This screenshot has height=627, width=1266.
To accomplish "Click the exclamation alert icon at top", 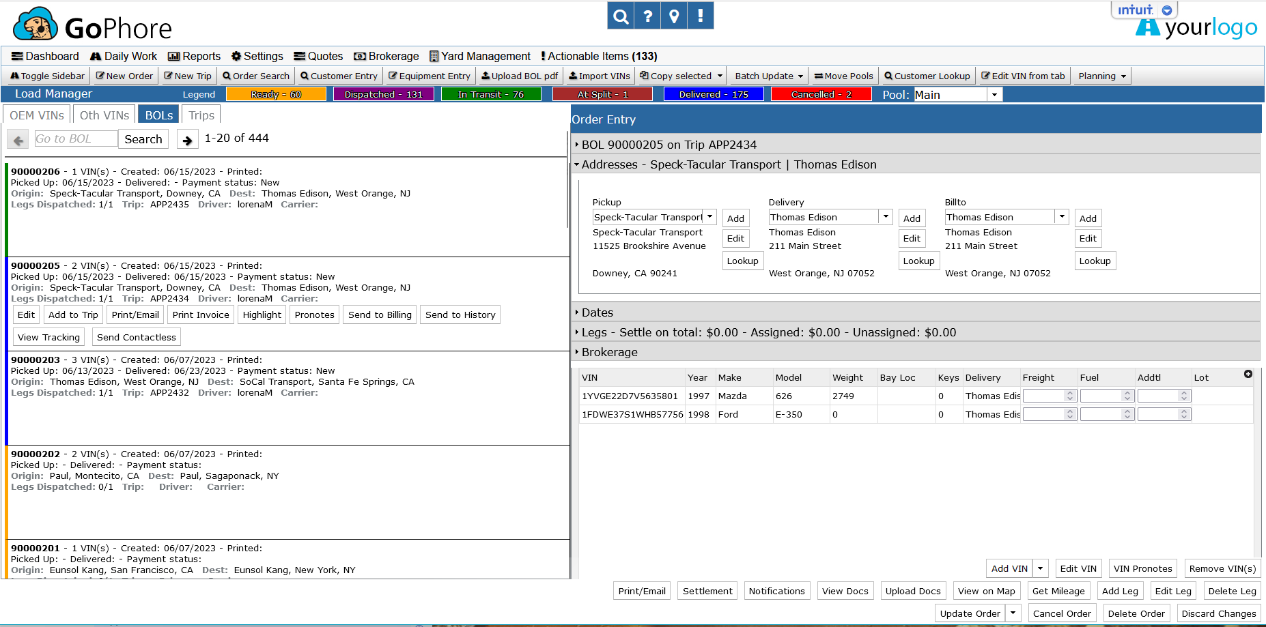I will (701, 16).
